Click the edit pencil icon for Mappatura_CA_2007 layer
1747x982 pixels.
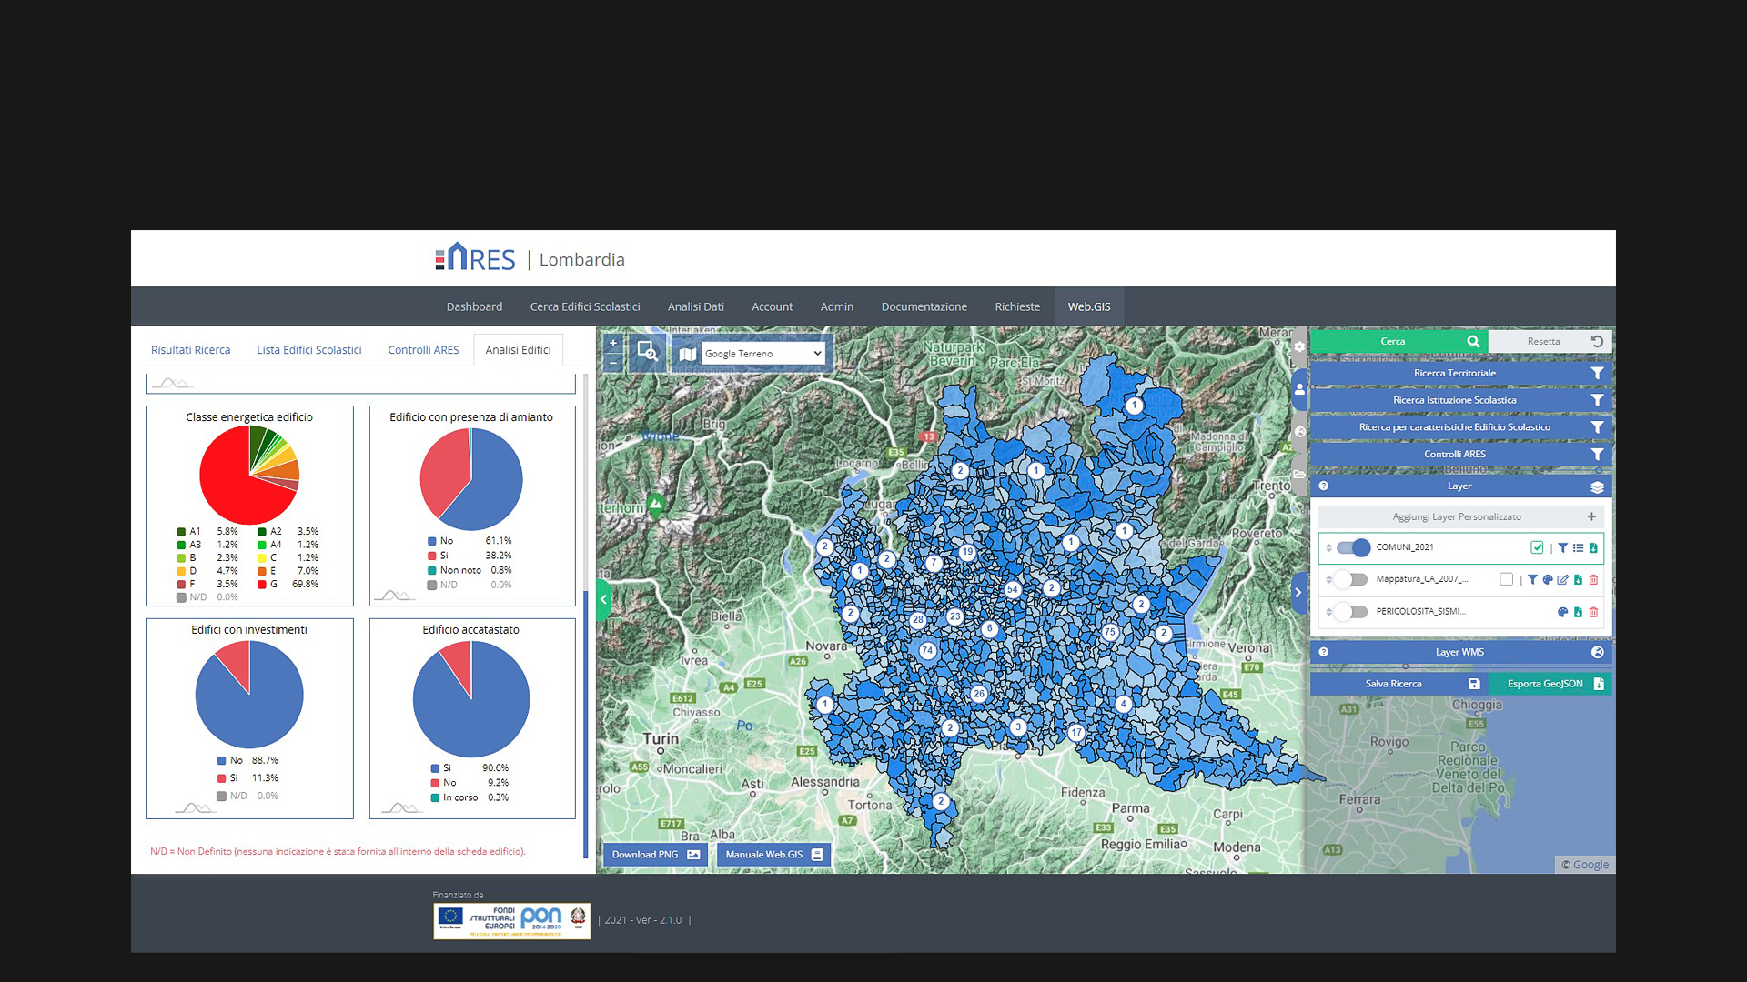[1562, 579]
